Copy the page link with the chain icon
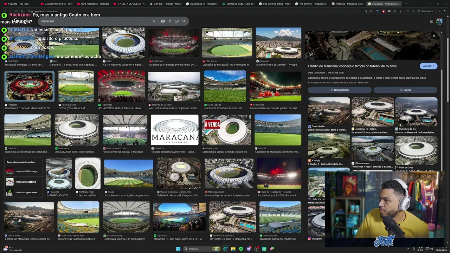Viewport: 450px width, 253px height. [372, 11]
